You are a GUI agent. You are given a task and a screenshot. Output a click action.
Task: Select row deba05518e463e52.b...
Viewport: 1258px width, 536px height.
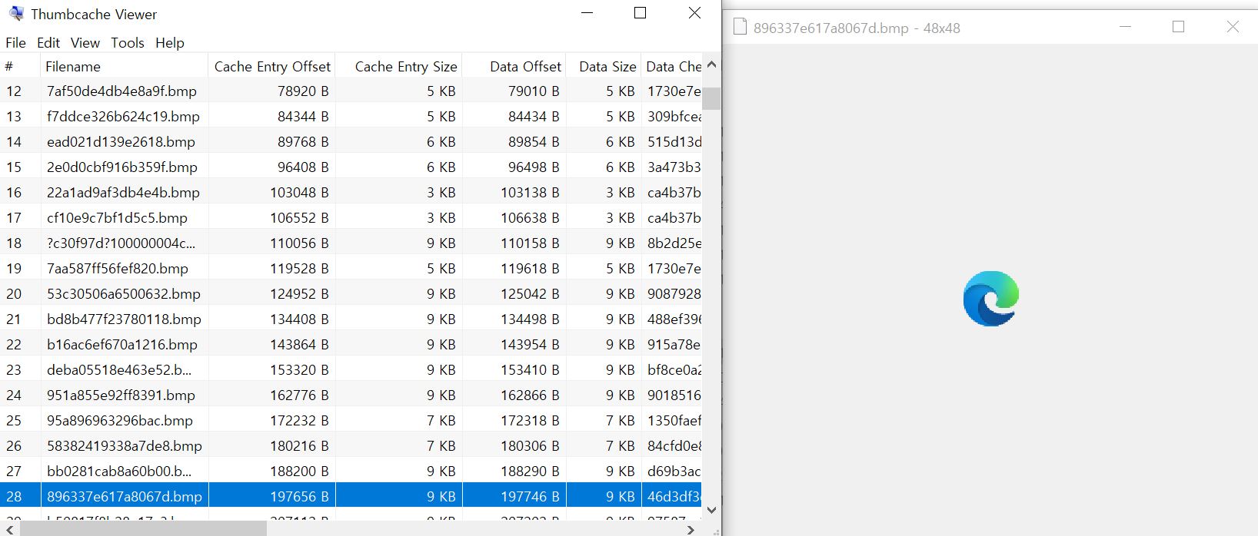(x=351, y=369)
